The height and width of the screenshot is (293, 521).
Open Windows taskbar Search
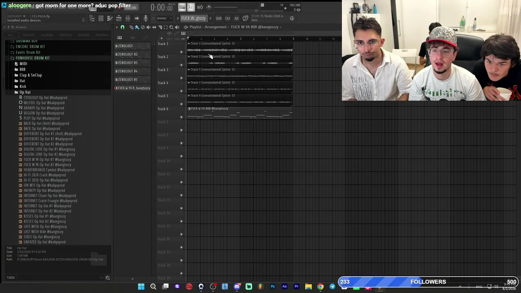click(x=153, y=287)
